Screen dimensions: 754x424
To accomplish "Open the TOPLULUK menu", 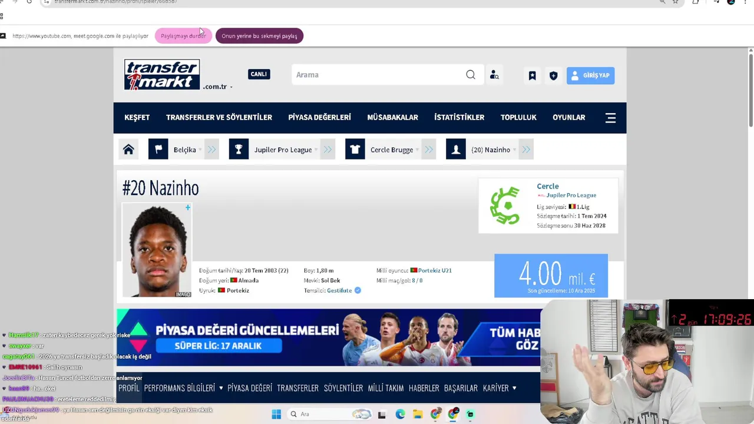I will tap(518, 117).
